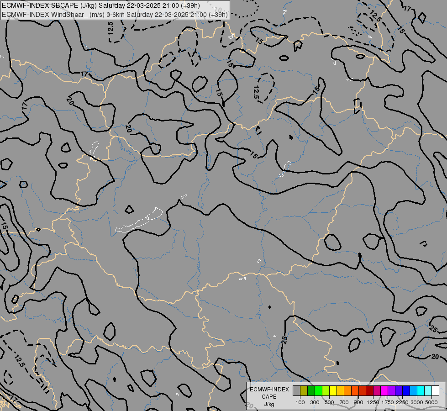Choose the bright green legend swatch
The image size is (447, 411).
coord(318,391)
